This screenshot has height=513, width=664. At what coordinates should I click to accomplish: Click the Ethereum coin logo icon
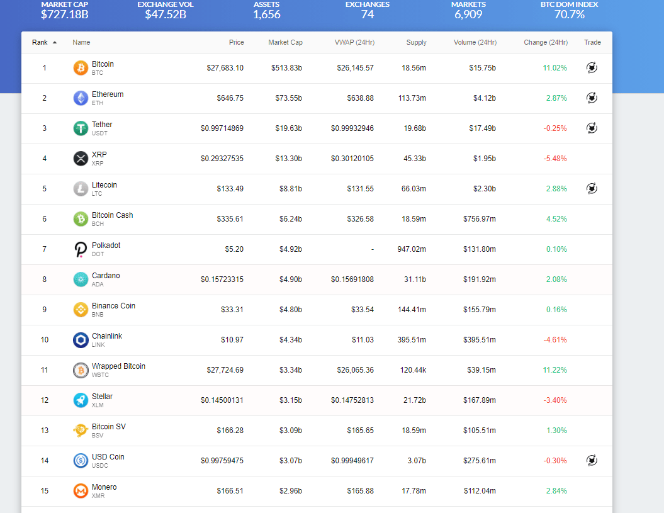pos(81,98)
